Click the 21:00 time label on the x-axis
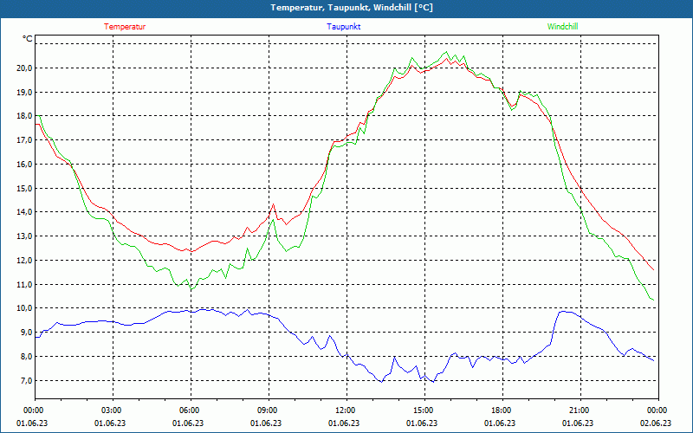This screenshot has height=433, width=693. coord(579,410)
